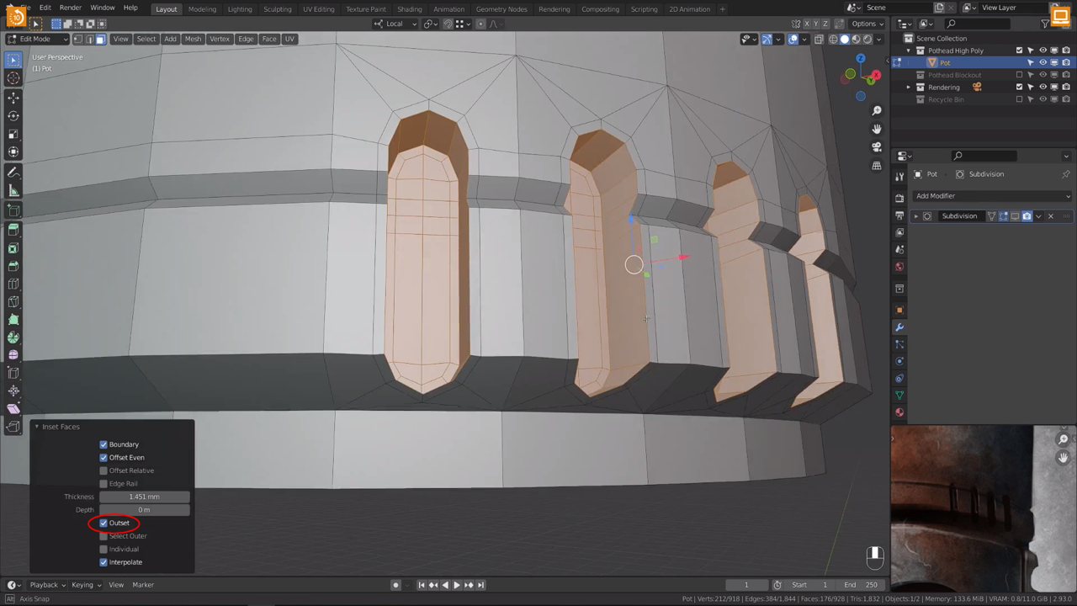Select the Move tool in the toolbar

[13, 98]
